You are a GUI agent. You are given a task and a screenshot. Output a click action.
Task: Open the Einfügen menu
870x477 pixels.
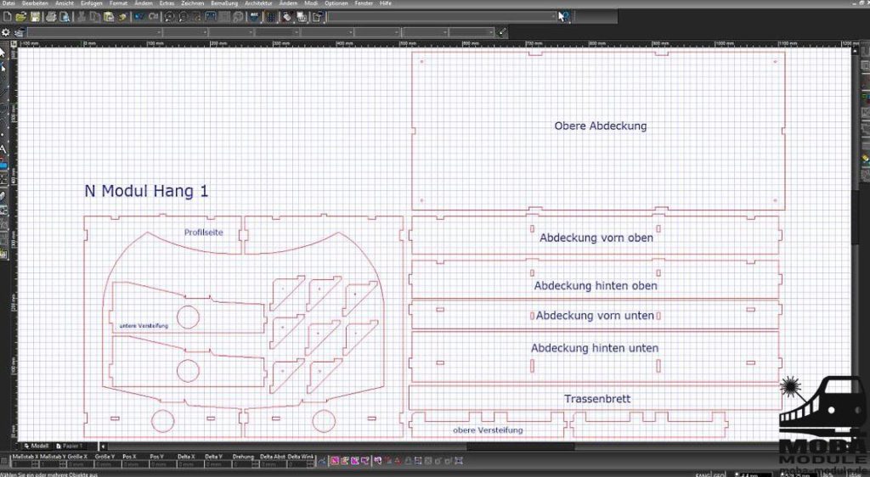tap(92, 3)
